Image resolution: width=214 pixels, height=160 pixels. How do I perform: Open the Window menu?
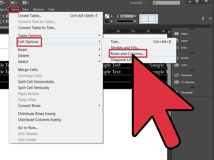39,9
